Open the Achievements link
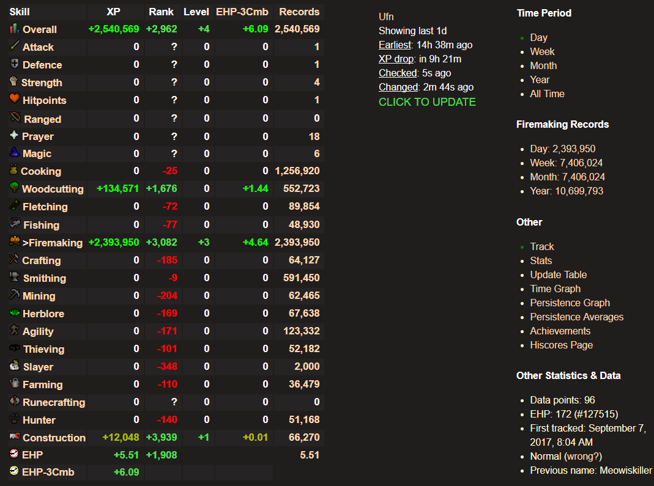Image resolution: width=654 pixels, height=486 pixels. [x=560, y=331]
